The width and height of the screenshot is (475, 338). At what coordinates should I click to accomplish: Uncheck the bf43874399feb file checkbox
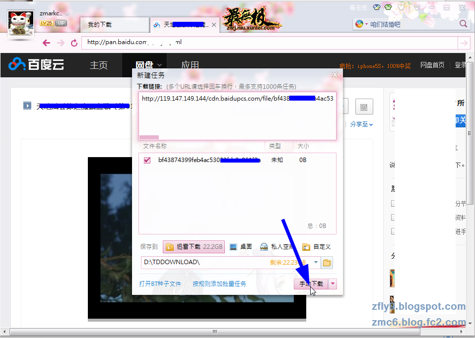[147, 160]
